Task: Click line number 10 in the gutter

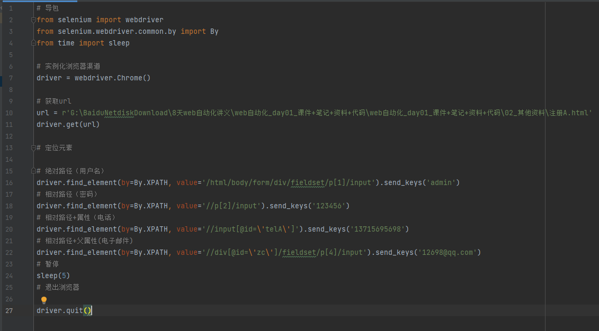Action: (x=9, y=113)
